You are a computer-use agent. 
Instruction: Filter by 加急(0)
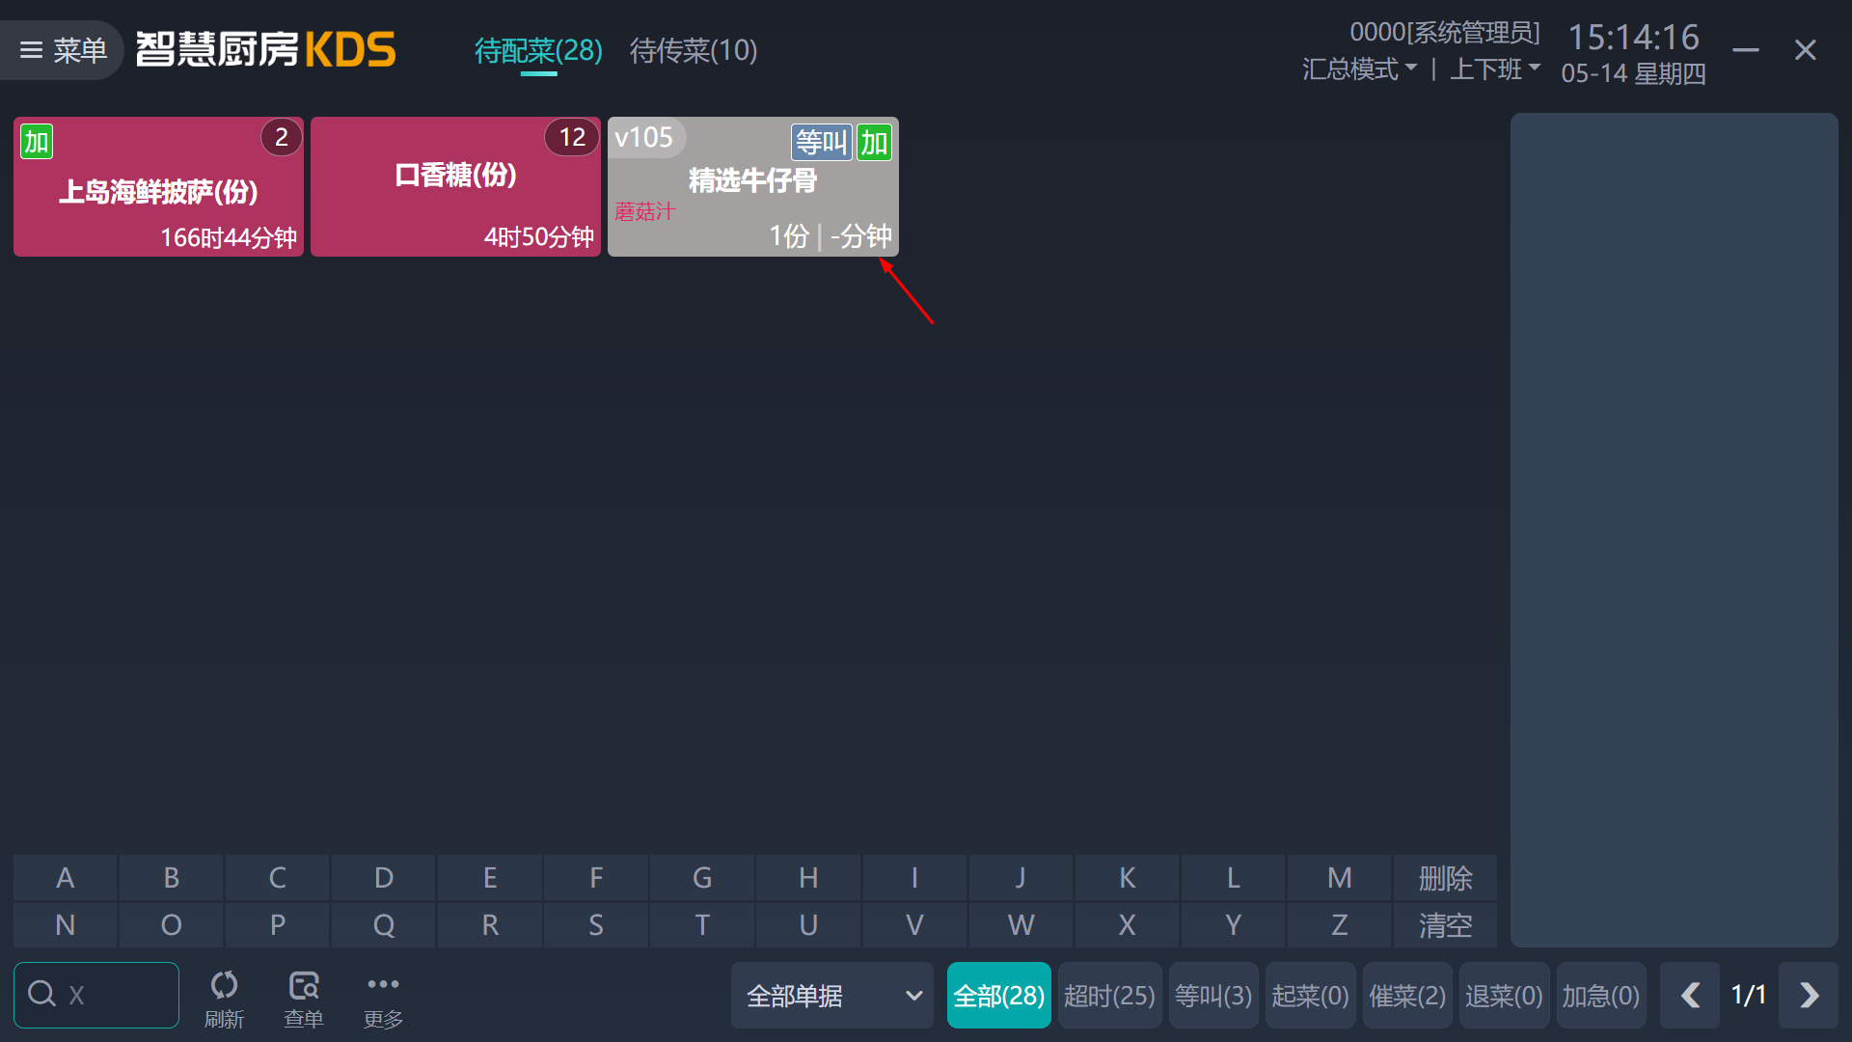pyautogui.click(x=1601, y=995)
